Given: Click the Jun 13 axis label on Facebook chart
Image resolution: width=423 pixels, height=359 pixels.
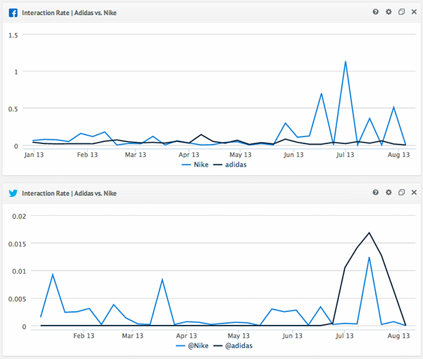Looking at the screenshot, I should (293, 155).
